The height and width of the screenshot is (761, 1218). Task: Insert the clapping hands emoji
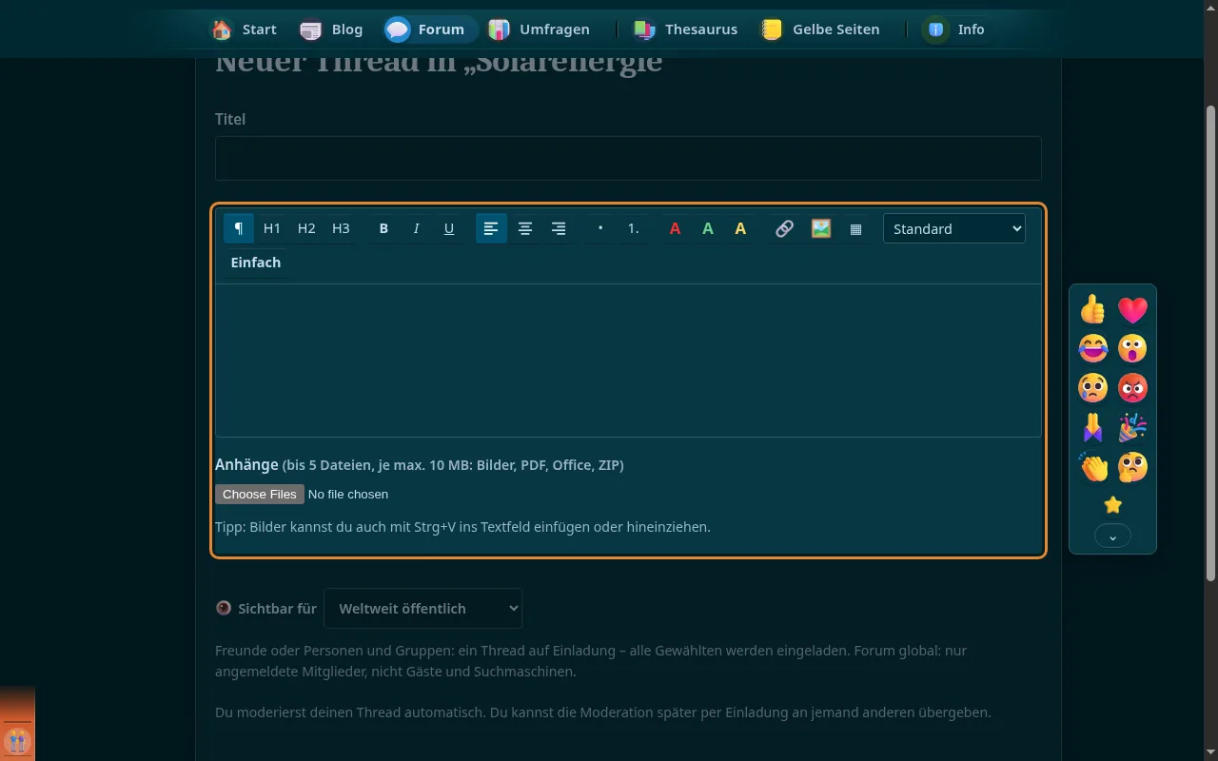[x=1093, y=467]
